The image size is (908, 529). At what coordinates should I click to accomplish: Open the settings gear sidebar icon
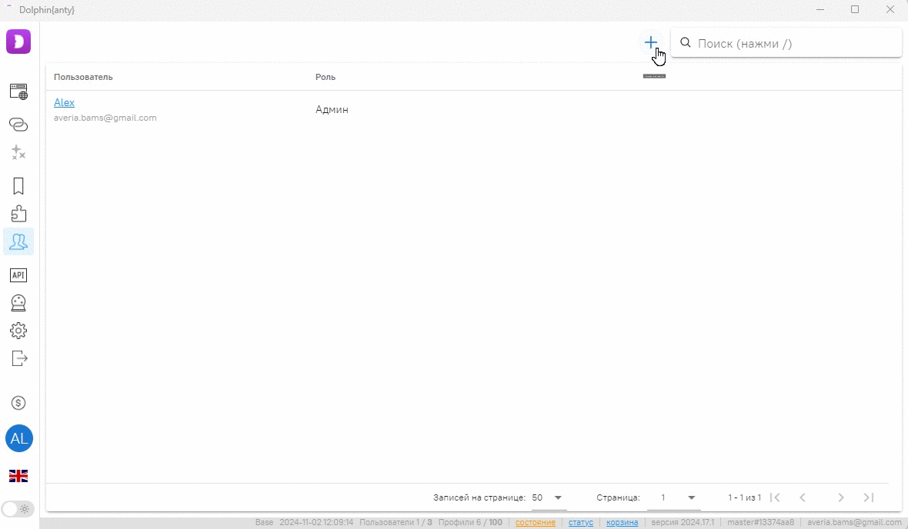tap(18, 331)
